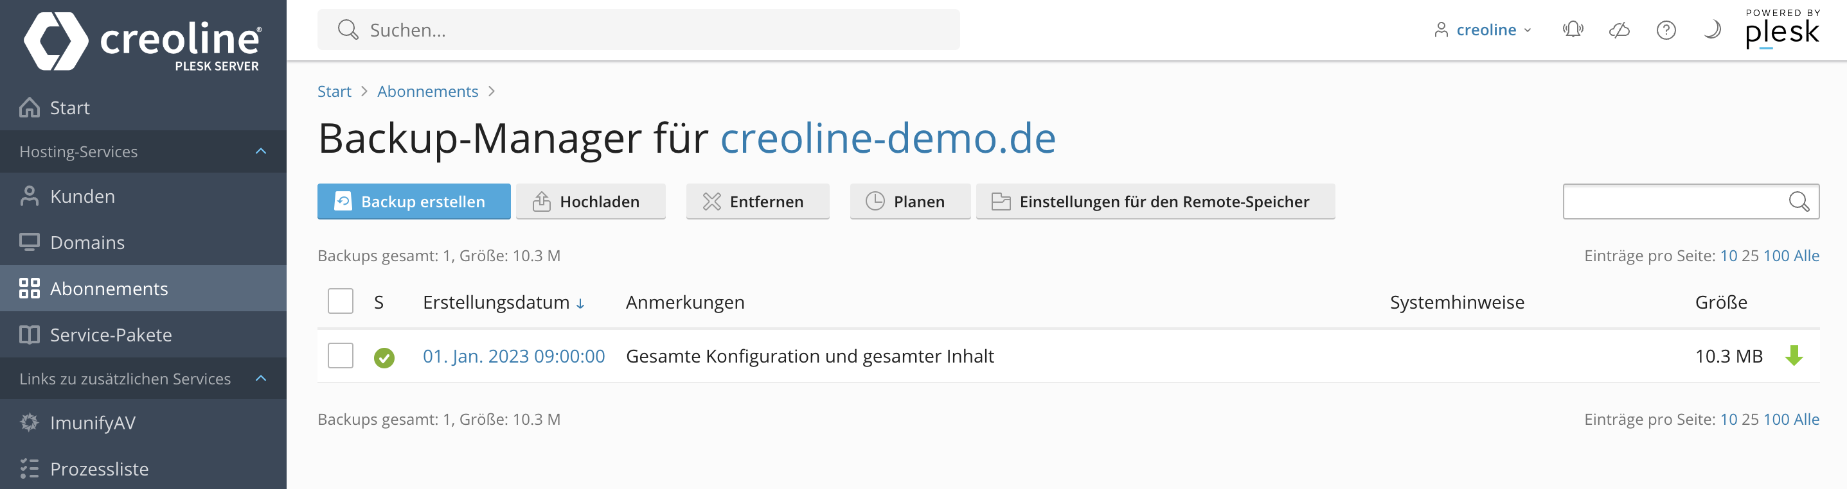Screen dimensions: 1847x489
Task: Sort by Systemhinweise column header
Action: pyautogui.click(x=1457, y=302)
